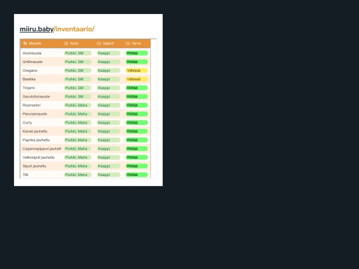This screenshot has height=269, width=359.
Task: Click the Kaappi tag in Aromisuola row
Action: 108,53
